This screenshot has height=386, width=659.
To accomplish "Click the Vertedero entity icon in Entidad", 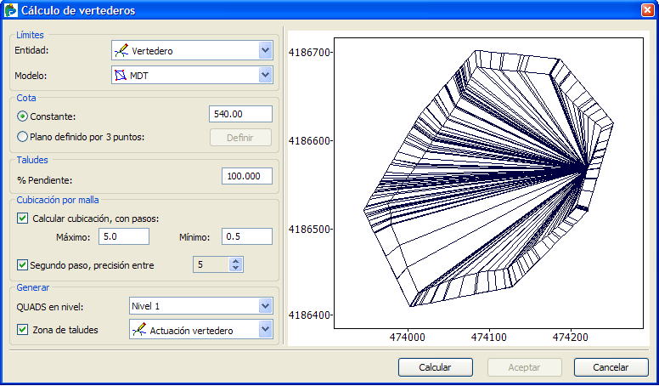I will click(x=122, y=51).
